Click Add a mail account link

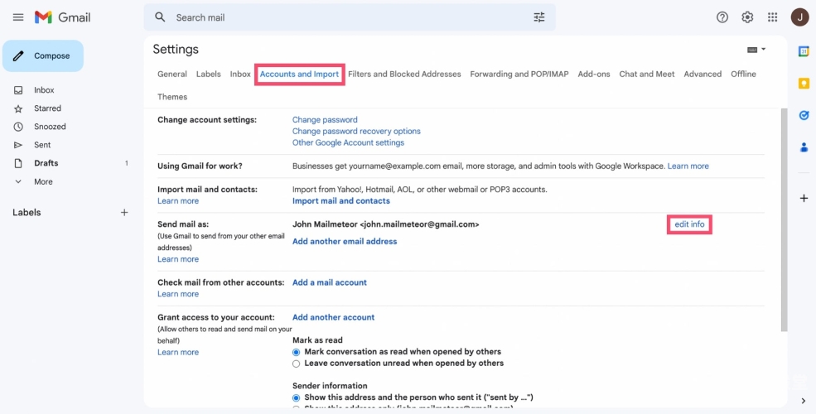tap(330, 282)
